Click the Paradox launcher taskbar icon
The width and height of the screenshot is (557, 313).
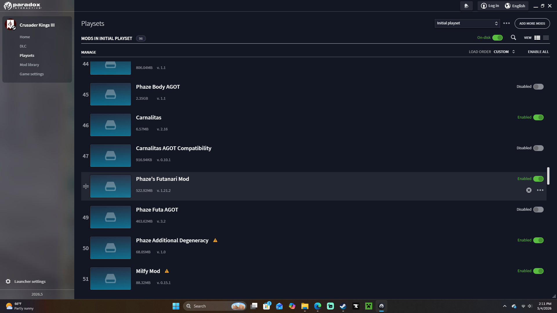[381, 306]
